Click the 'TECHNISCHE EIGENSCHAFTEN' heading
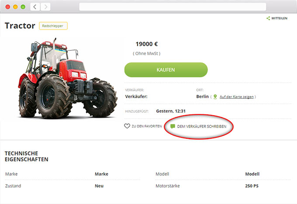Viewport: 297px width, 204px height. pyautogui.click(x=27, y=156)
